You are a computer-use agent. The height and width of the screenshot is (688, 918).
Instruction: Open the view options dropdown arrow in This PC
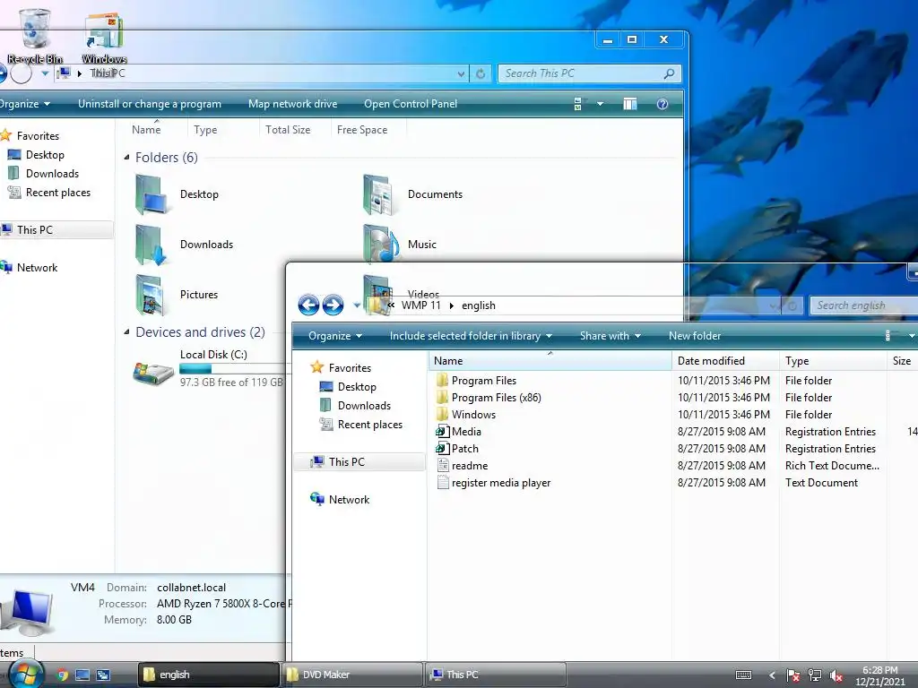(600, 104)
